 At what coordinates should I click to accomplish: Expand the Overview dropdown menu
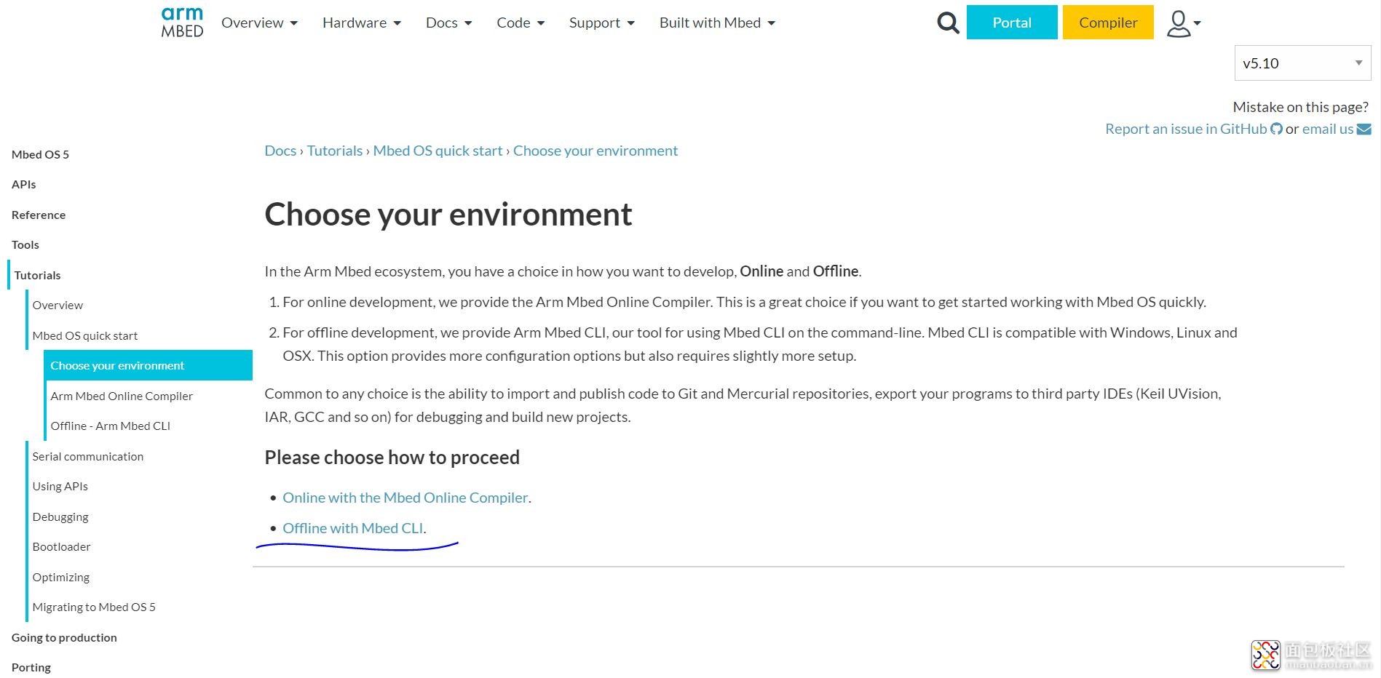(x=260, y=23)
